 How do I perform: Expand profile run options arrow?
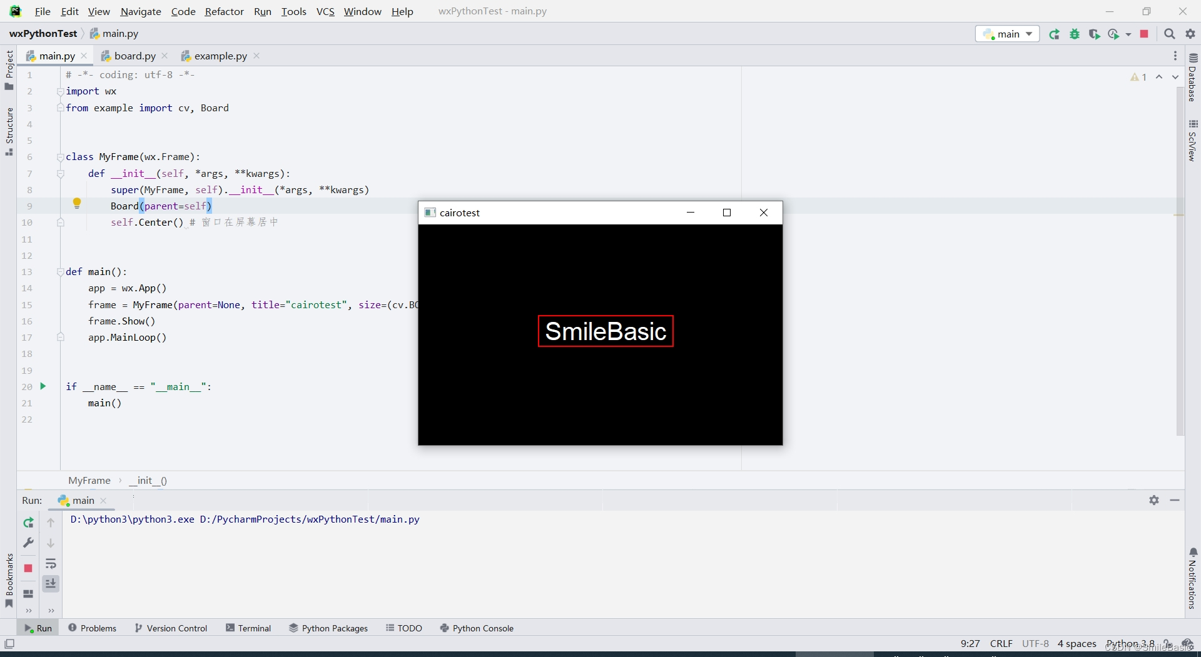click(1128, 34)
